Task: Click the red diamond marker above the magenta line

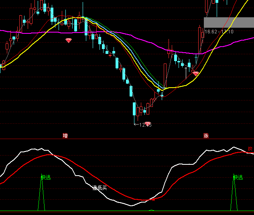Action: click(x=68, y=41)
